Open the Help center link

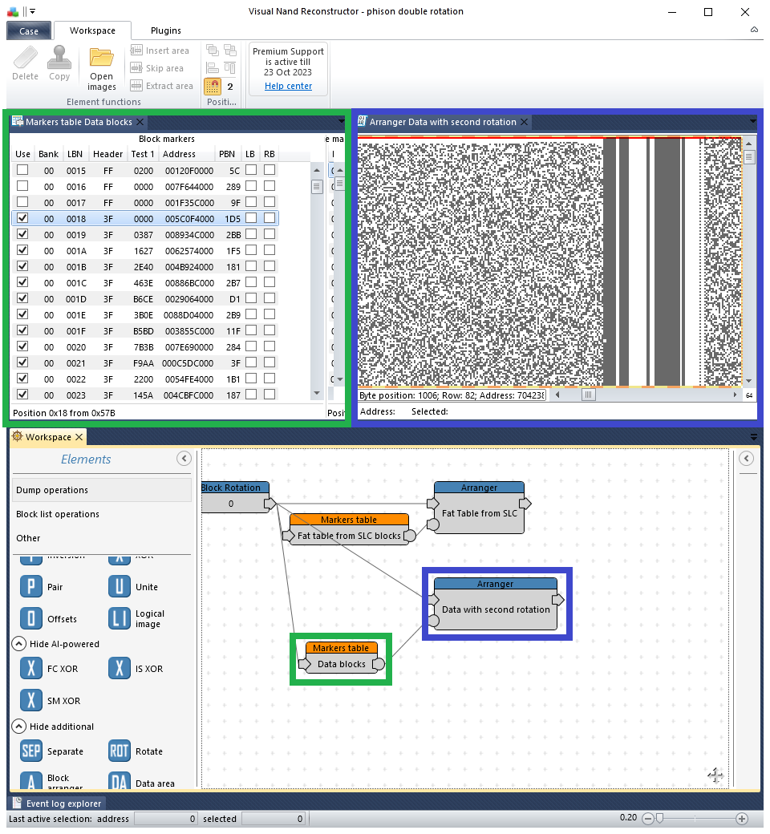click(x=289, y=86)
